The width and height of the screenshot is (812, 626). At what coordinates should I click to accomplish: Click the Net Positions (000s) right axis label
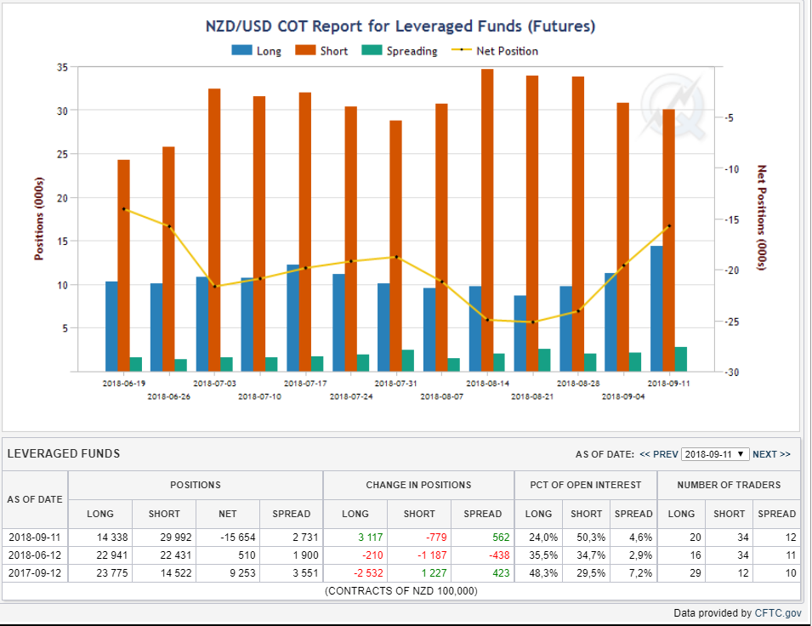(x=762, y=218)
